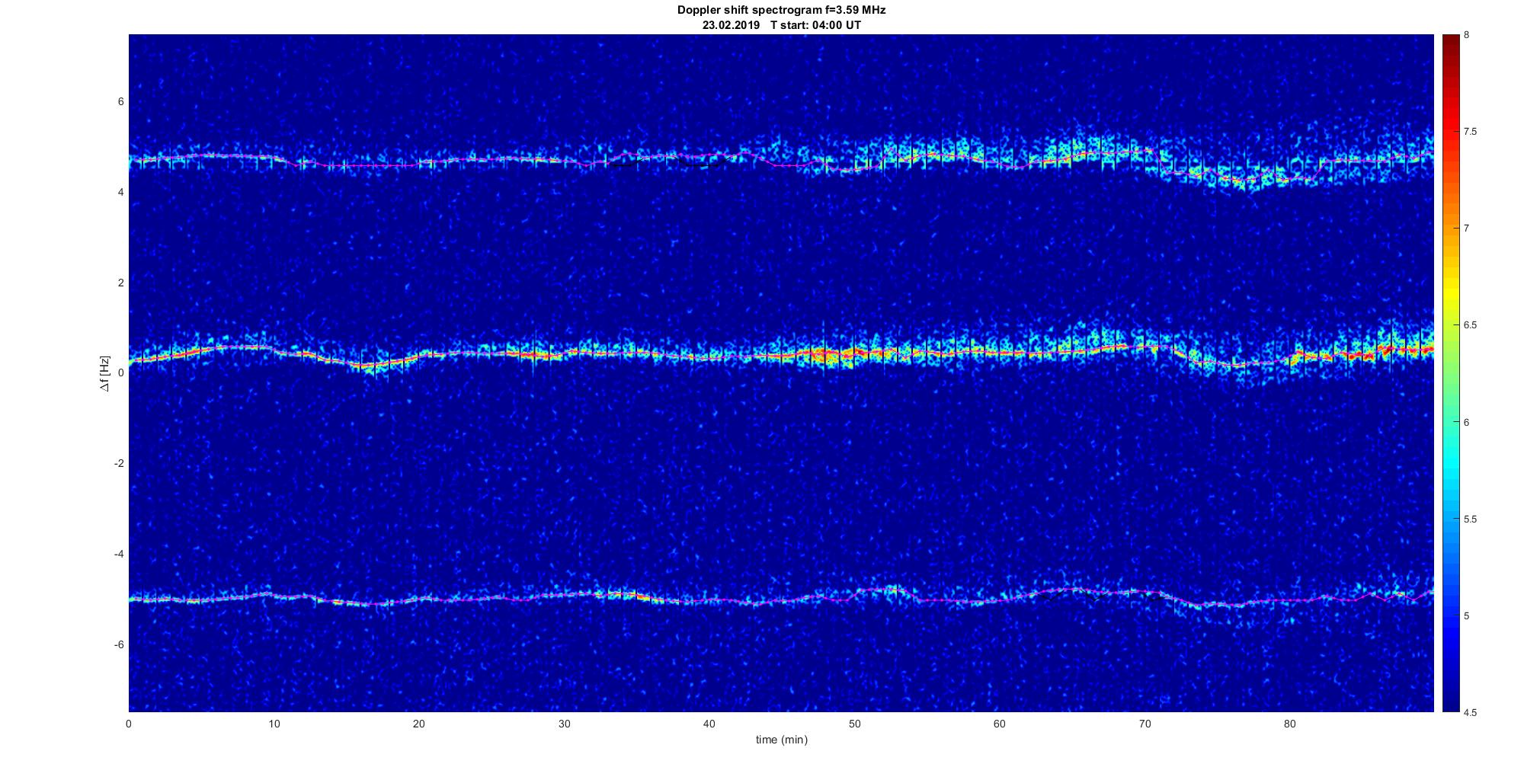The image size is (1524, 764).
Task: Click the x-axis tick label '70'
Action: [x=1145, y=724]
